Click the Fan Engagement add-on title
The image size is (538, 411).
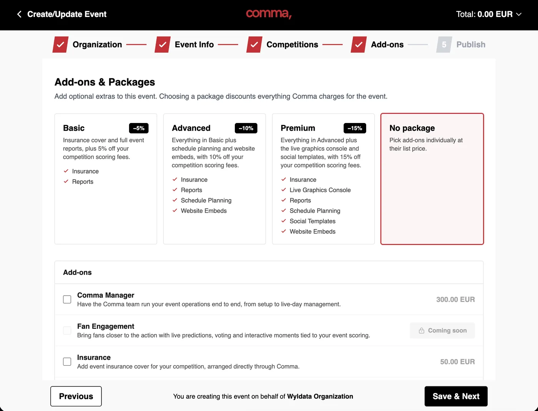pyautogui.click(x=106, y=326)
